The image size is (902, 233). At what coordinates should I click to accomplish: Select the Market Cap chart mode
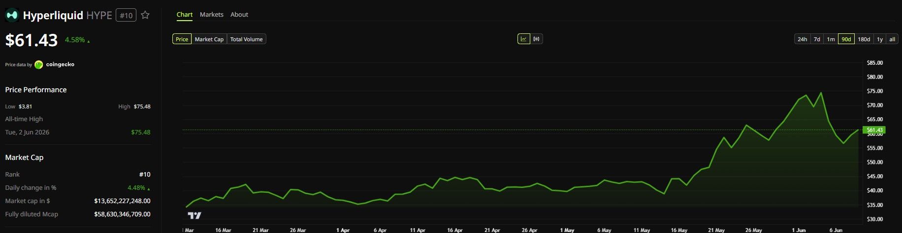(x=209, y=39)
